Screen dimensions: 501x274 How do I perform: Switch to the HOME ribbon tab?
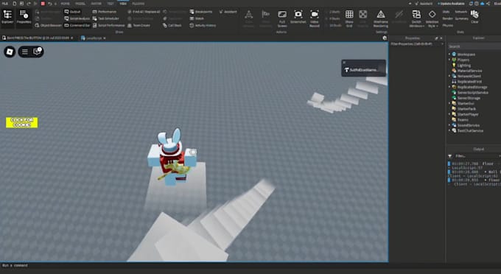[x=65, y=4]
